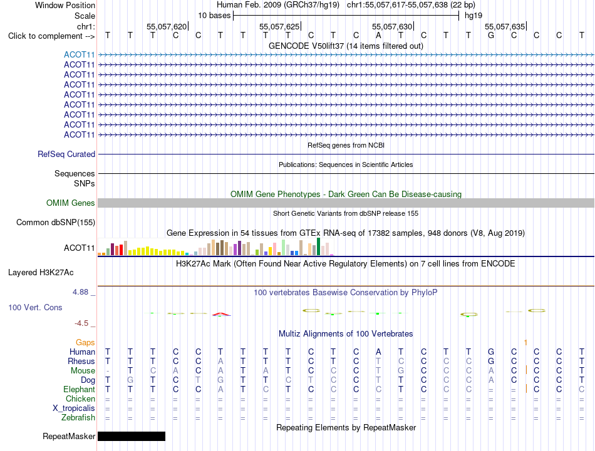Click the 'SNPs' track label
The width and height of the screenshot is (595, 451).
pyautogui.click(x=85, y=183)
